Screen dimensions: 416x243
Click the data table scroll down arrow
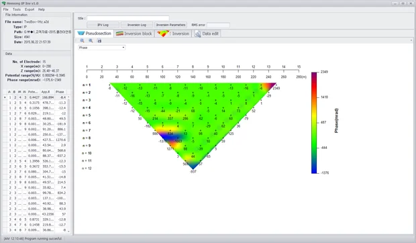[68, 231]
